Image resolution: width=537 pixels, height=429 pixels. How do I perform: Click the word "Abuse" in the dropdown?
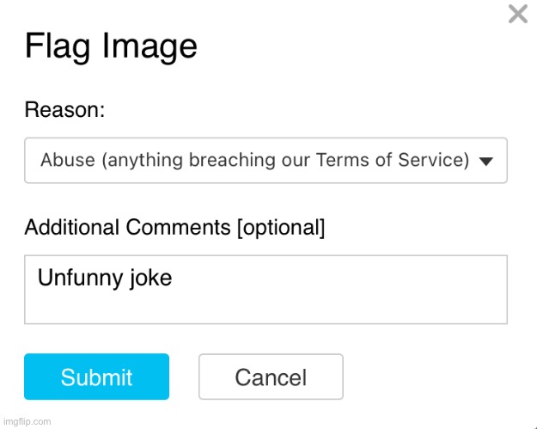pos(67,161)
